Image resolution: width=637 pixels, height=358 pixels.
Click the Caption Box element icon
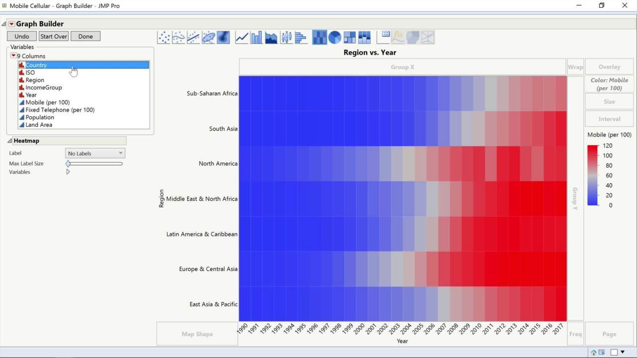click(384, 37)
